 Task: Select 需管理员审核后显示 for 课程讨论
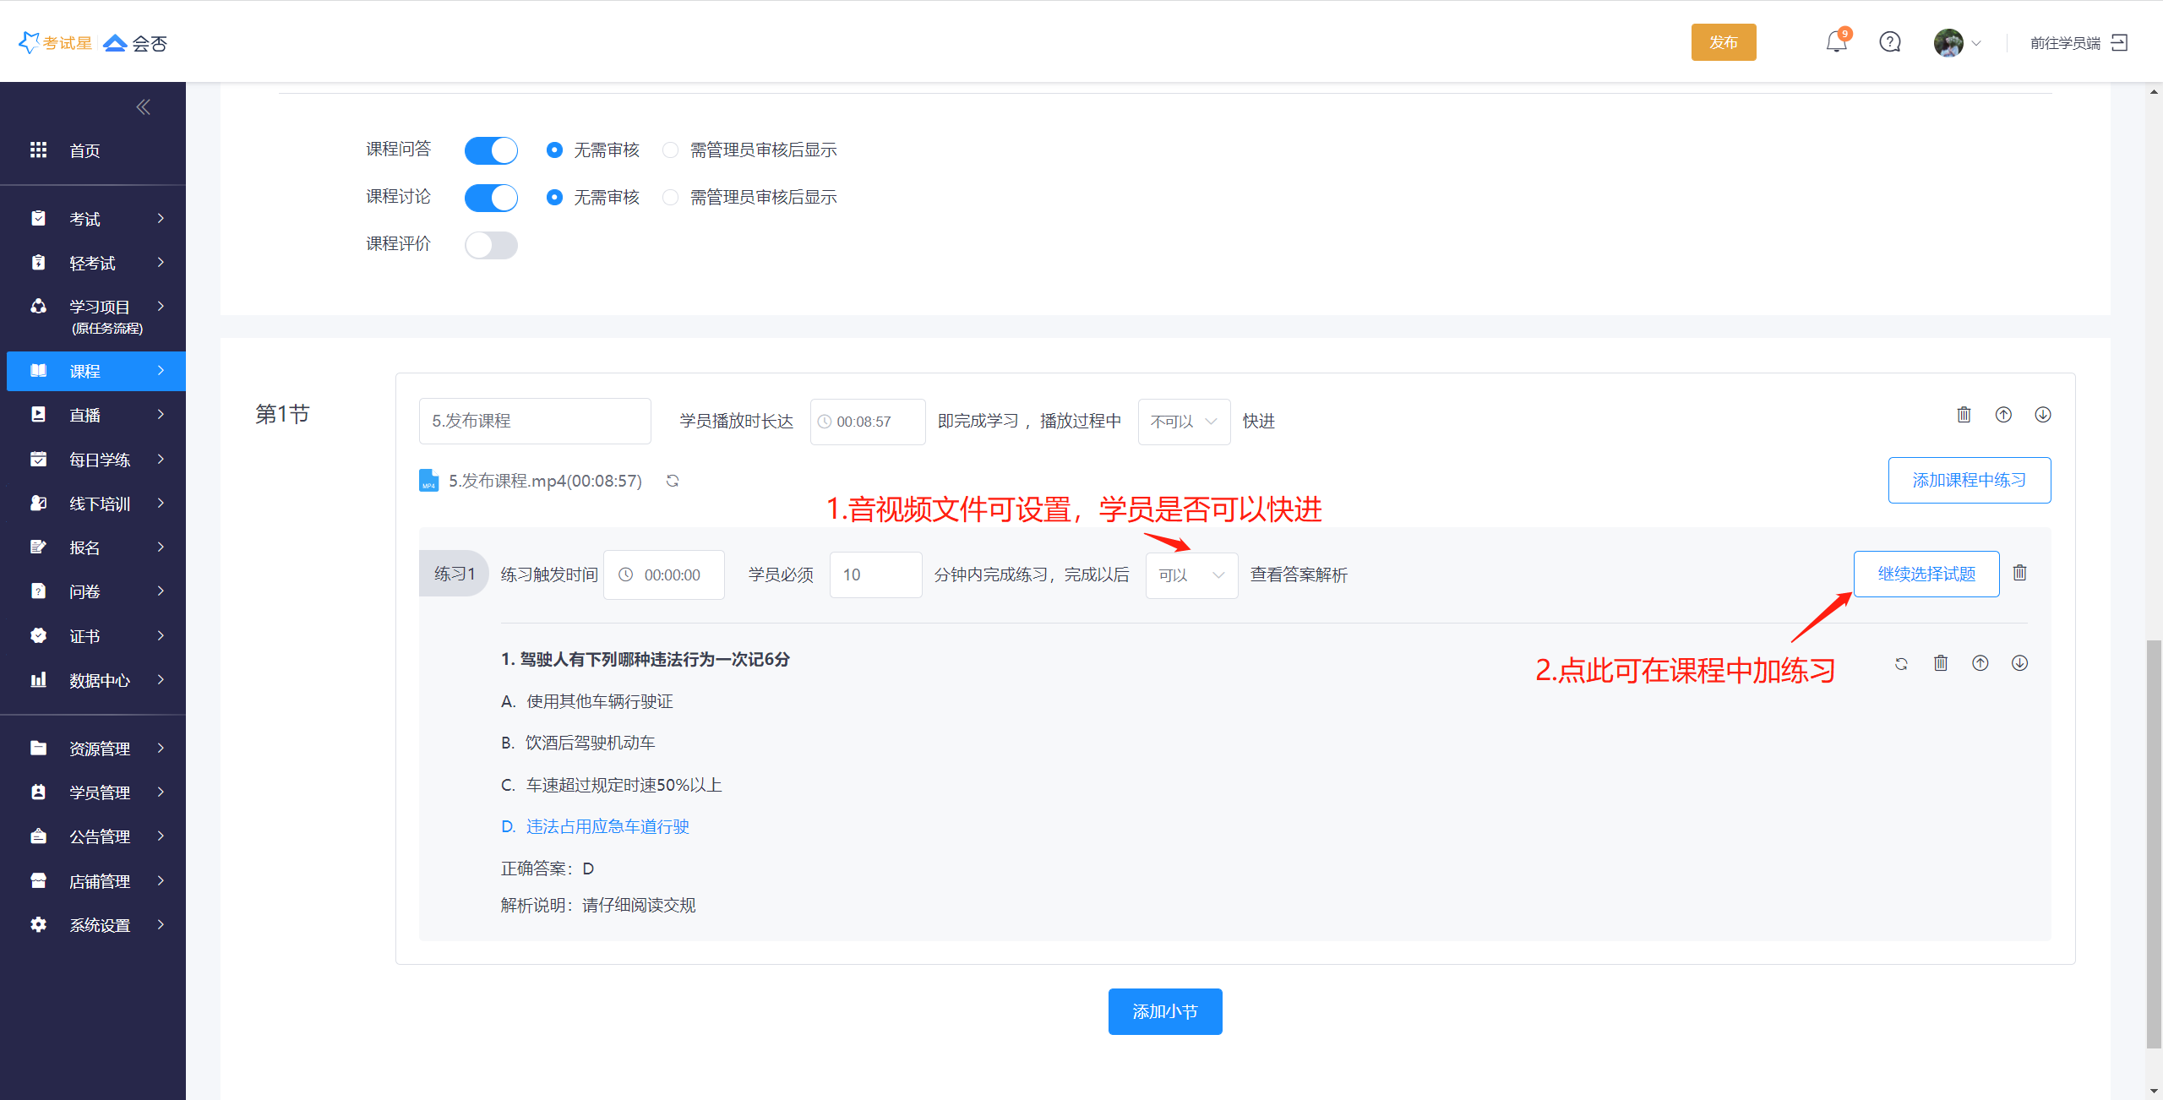671,198
